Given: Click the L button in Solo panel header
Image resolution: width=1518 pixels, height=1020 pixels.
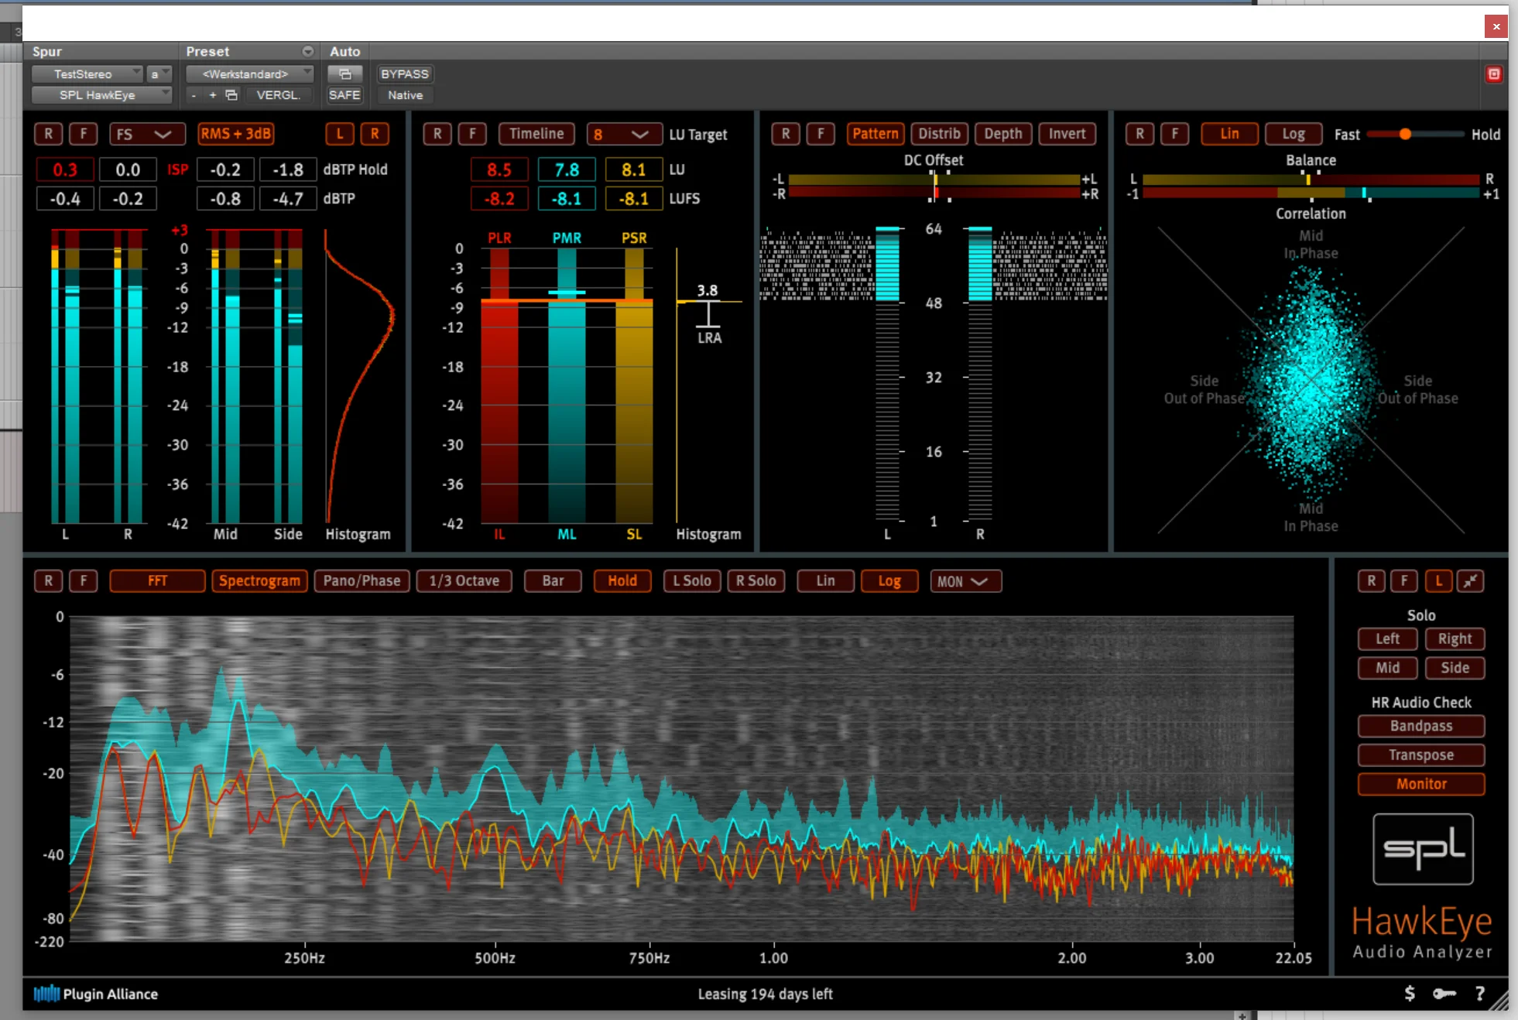Looking at the screenshot, I should click(x=1438, y=580).
